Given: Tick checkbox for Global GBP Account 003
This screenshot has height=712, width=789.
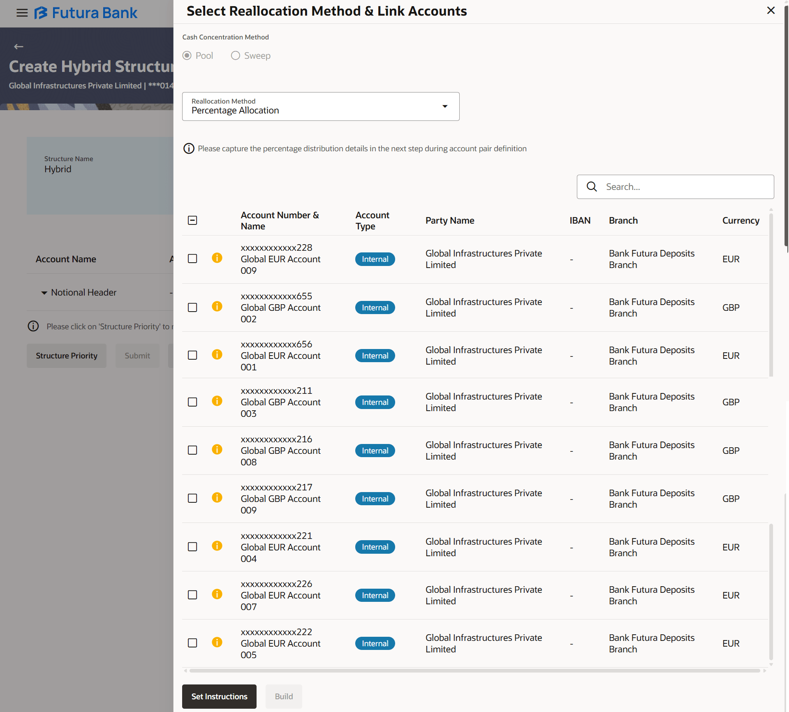Looking at the screenshot, I should pos(192,402).
